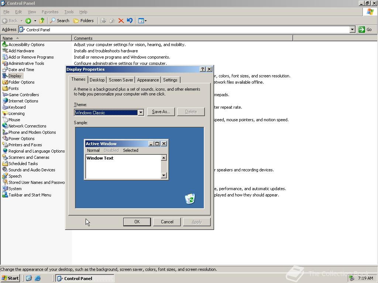This screenshot has width=378, height=283.
Task: Select the Sounds and Audio Devices icon
Action: [5, 170]
